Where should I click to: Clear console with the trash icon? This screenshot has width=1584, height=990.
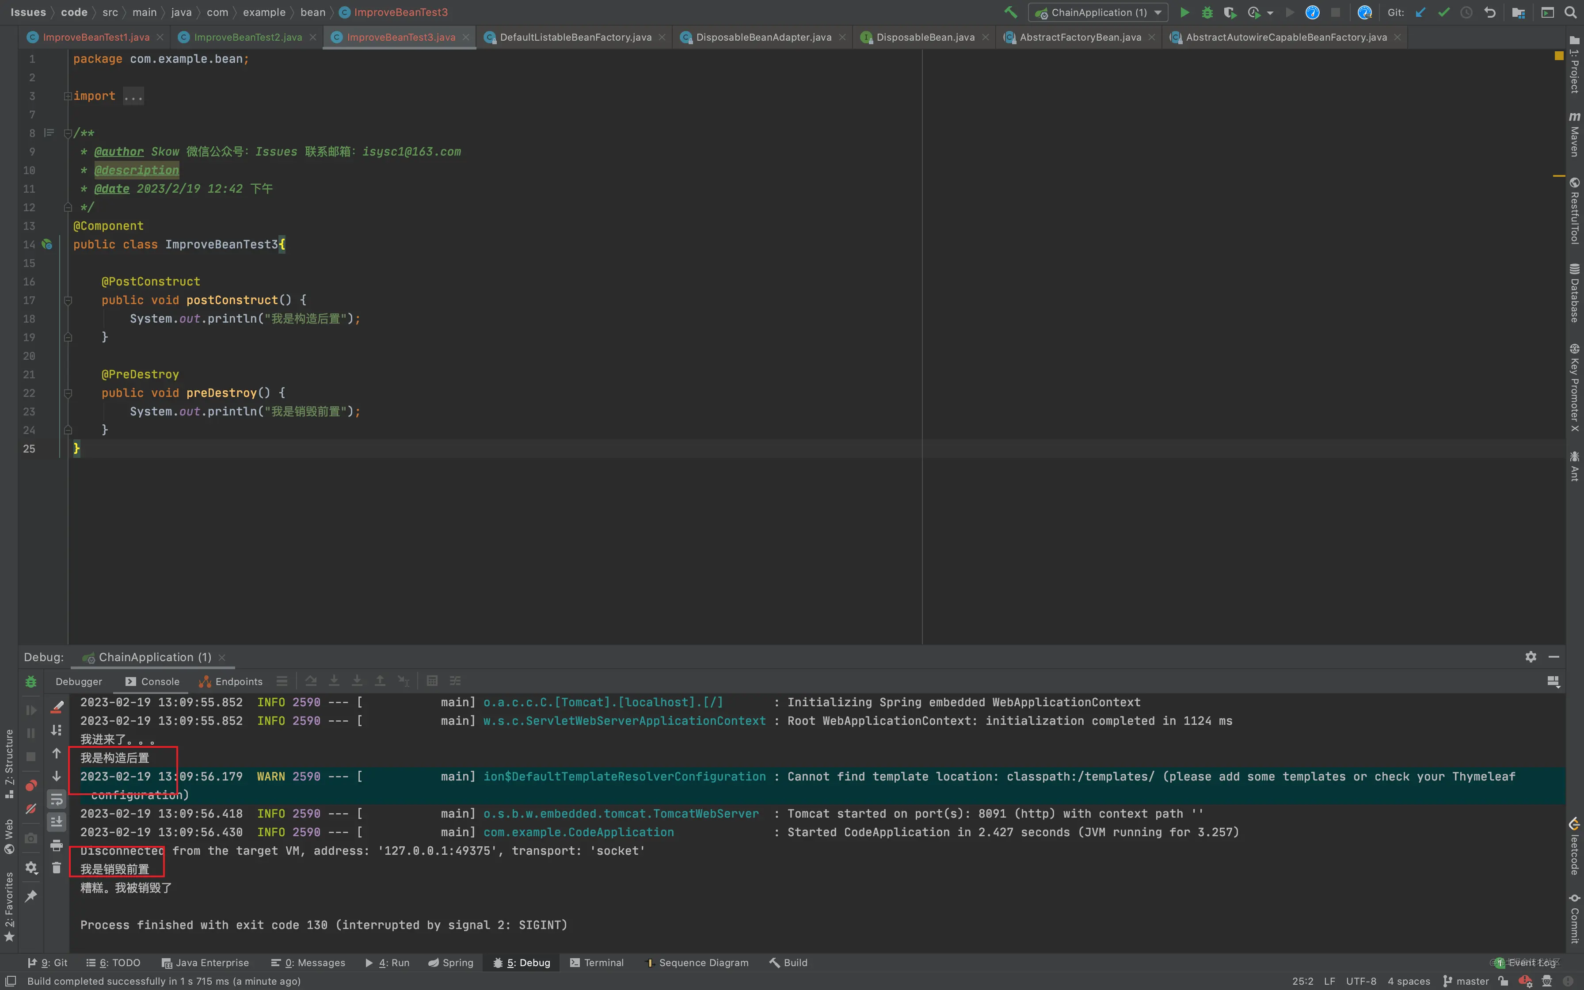tap(57, 868)
